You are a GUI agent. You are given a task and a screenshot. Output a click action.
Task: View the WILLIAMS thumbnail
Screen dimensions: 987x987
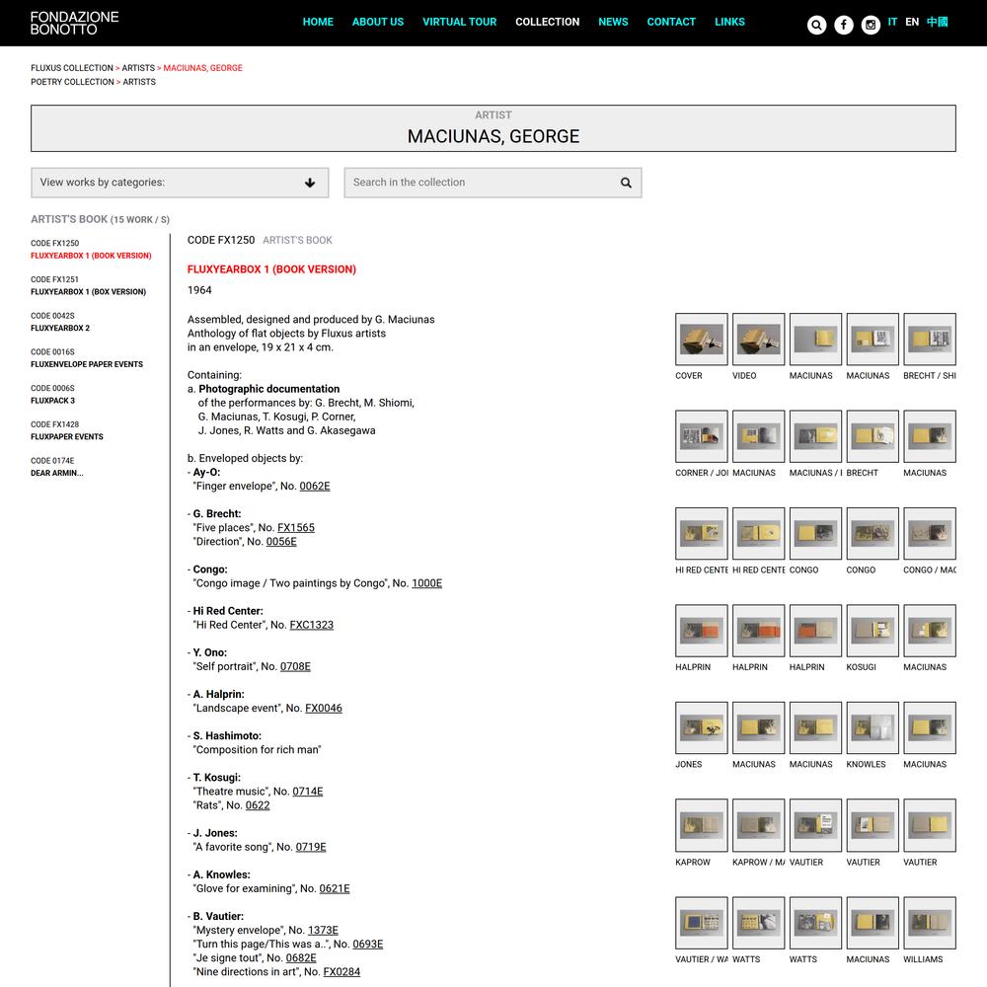930,923
